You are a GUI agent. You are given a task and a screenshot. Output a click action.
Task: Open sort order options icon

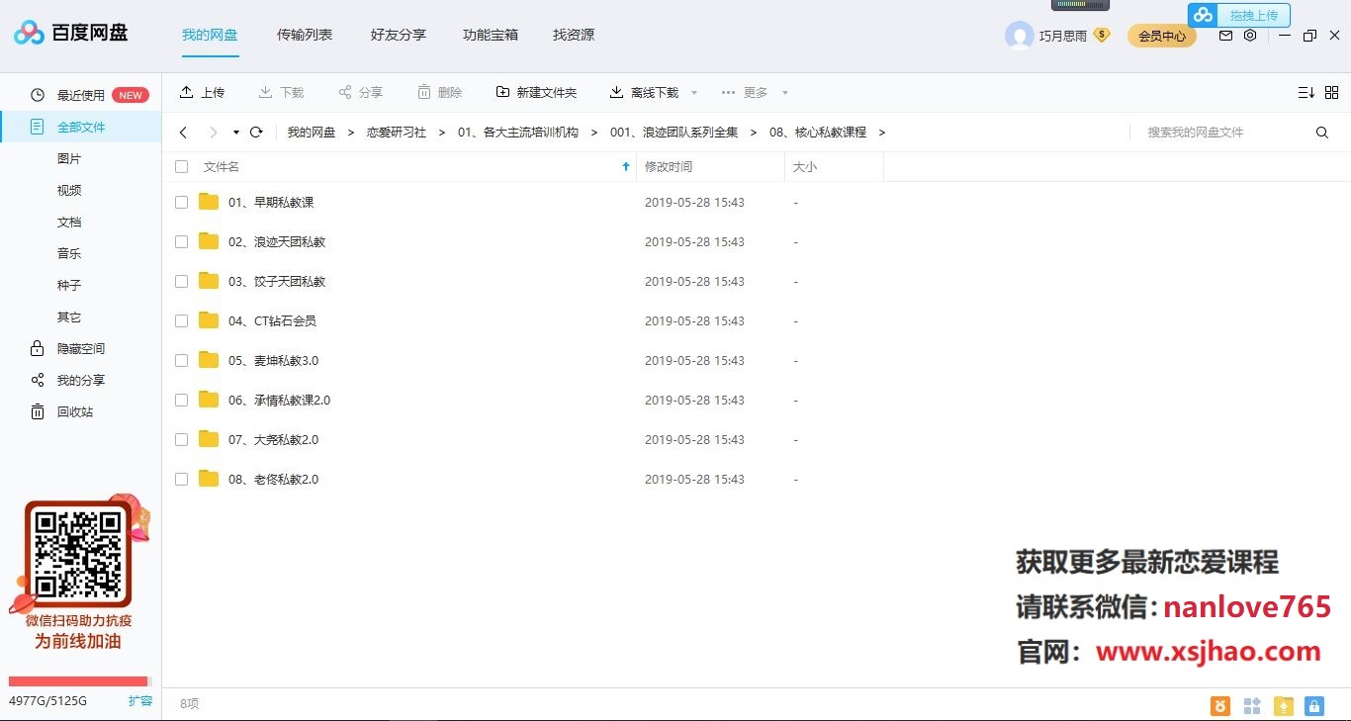coord(1306,92)
